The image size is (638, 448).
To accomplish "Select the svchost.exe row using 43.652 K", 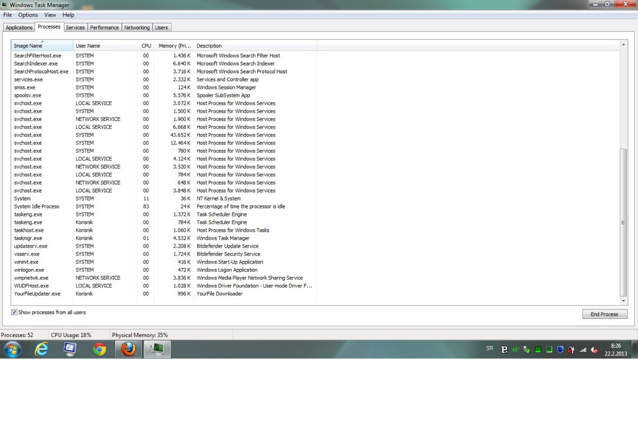I will pyautogui.click(x=164, y=135).
